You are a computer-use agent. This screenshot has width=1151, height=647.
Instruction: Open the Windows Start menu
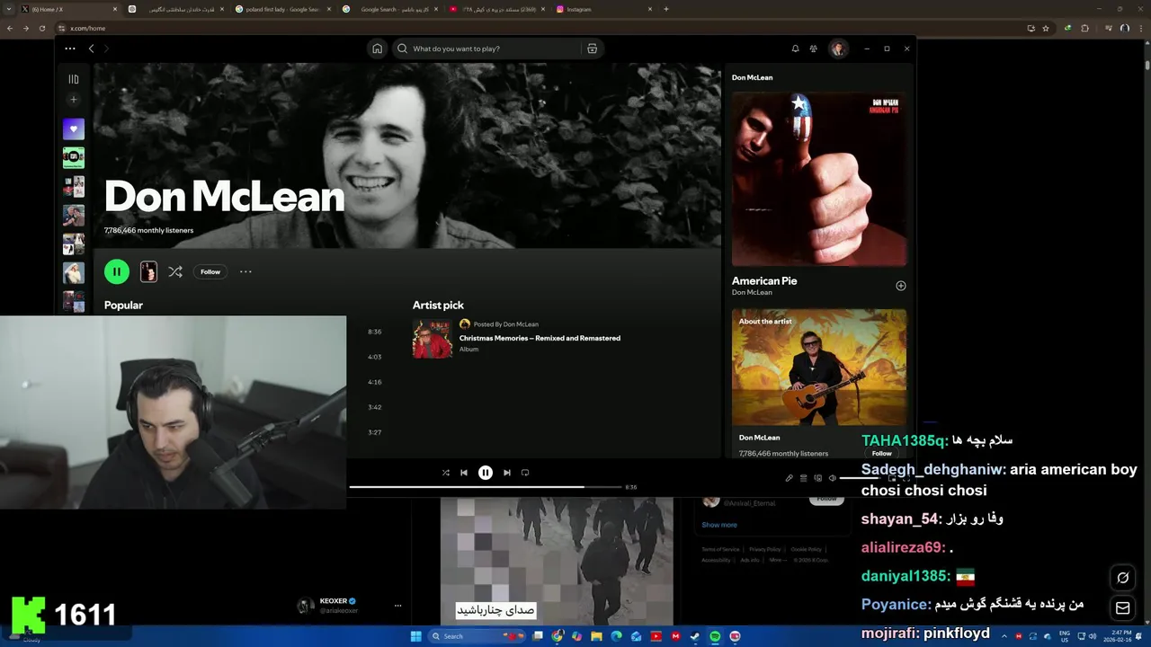[x=415, y=636]
